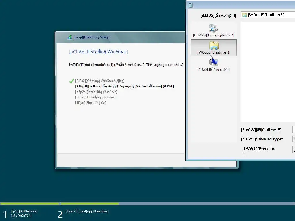Click the Copying Windows files step
This screenshot has height=221, width=295.
pyautogui.click(x=99, y=81)
